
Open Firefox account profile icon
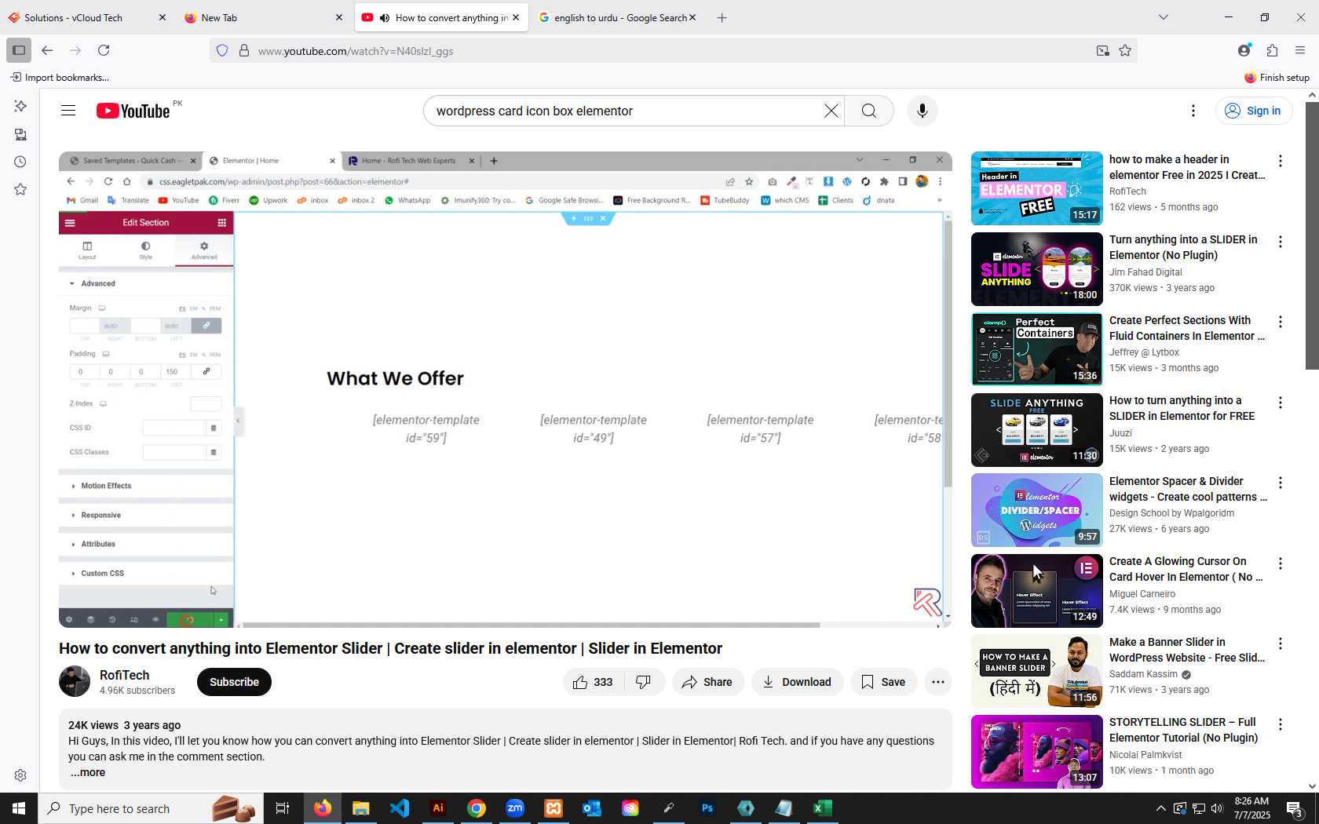[x=1244, y=50]
